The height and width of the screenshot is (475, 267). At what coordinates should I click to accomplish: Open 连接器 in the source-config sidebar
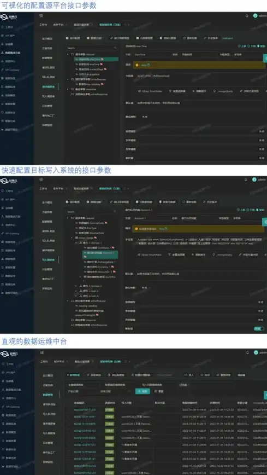9,44
